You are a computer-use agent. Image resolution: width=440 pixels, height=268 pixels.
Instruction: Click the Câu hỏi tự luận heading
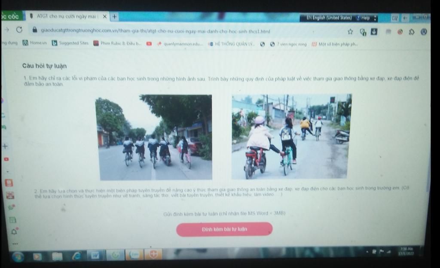[x=44, y=66]
